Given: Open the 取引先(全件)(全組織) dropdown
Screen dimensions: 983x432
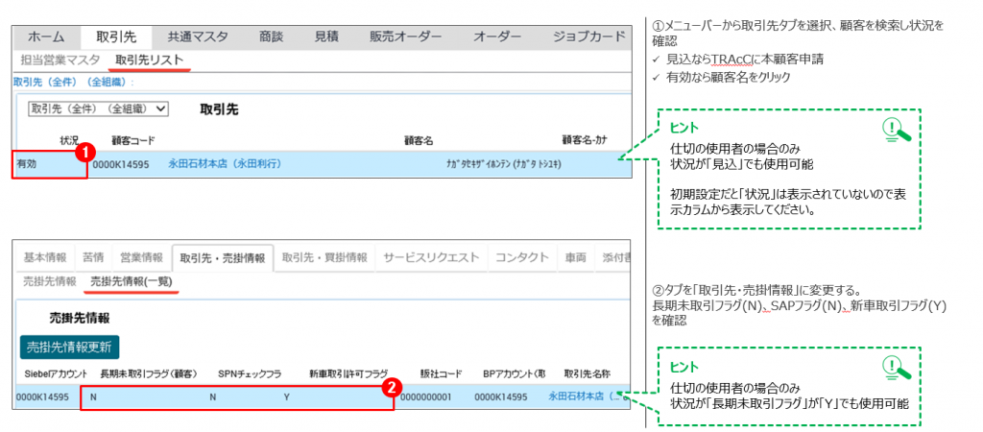Looking at the screenshot, I should pos(99,108).
